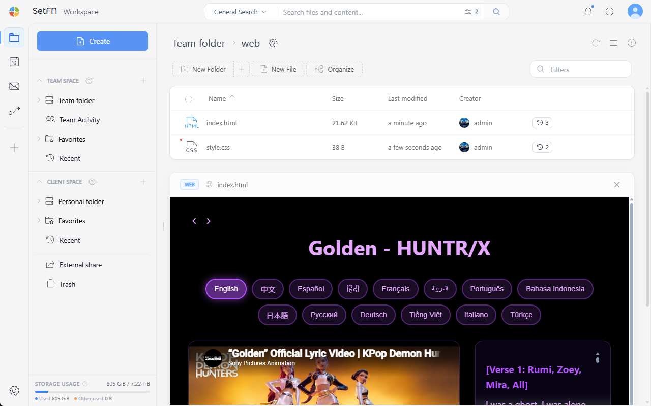
Task: Close the index.html preview panel
Action: [617, 185]
